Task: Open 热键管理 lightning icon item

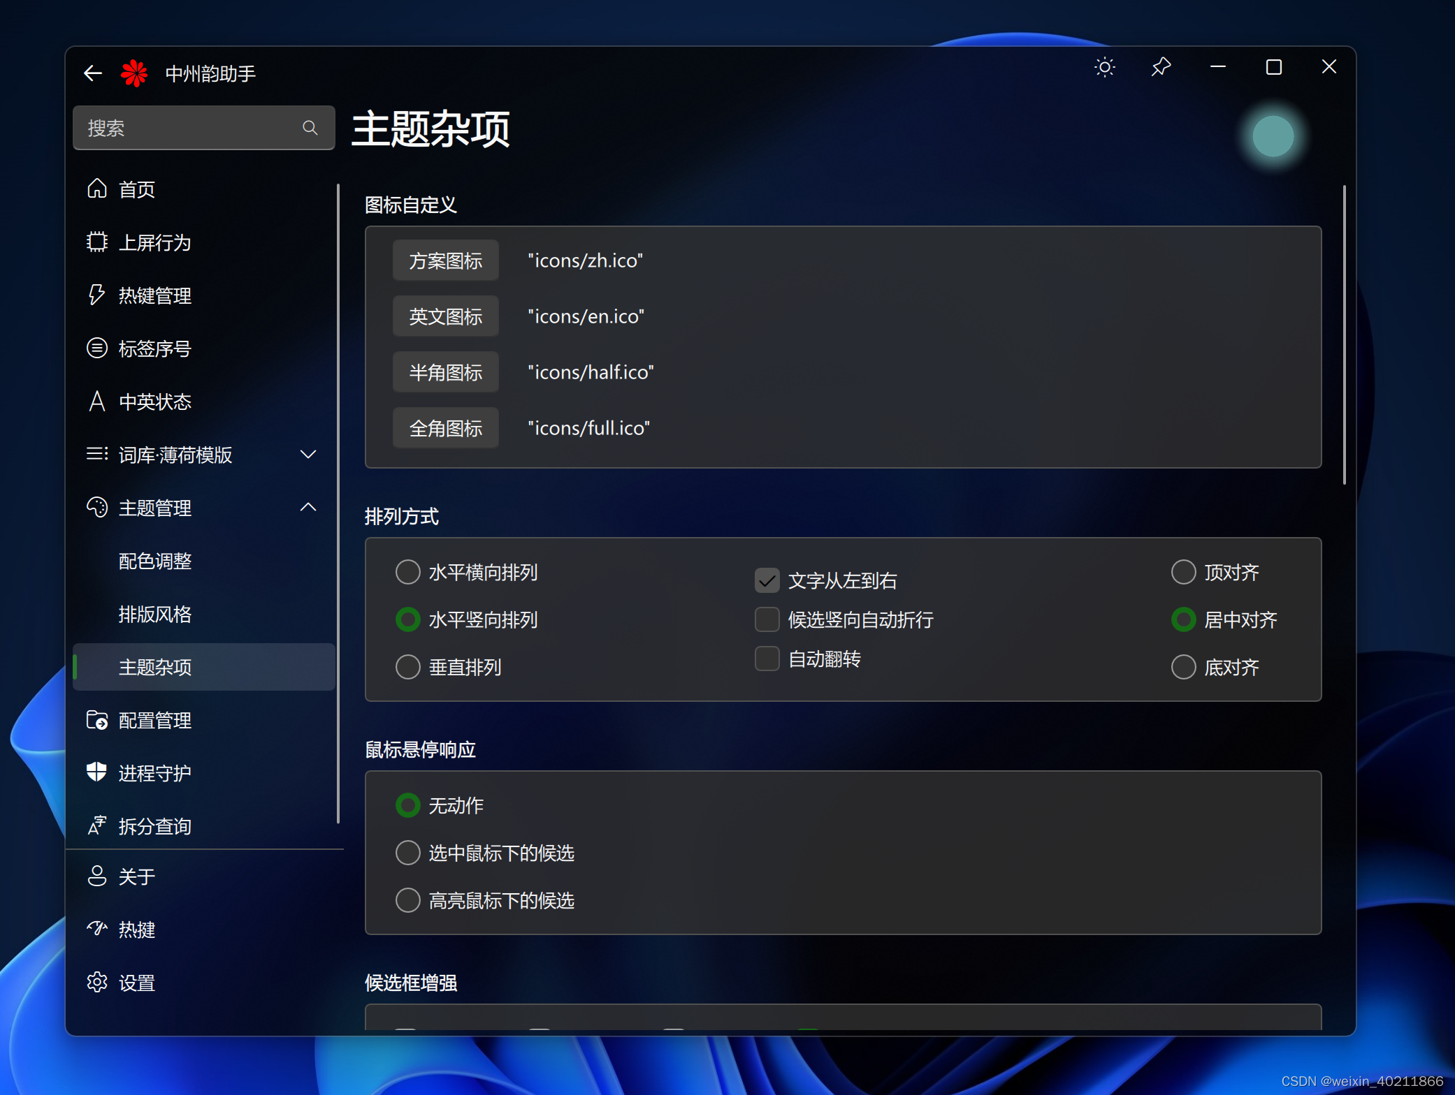Action: [97, 295]
